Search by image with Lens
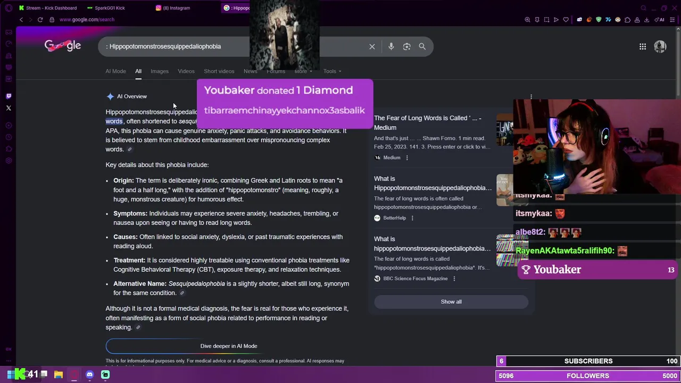Image resolution: width=681 pixels, height=383 pixels. [406, 47]
